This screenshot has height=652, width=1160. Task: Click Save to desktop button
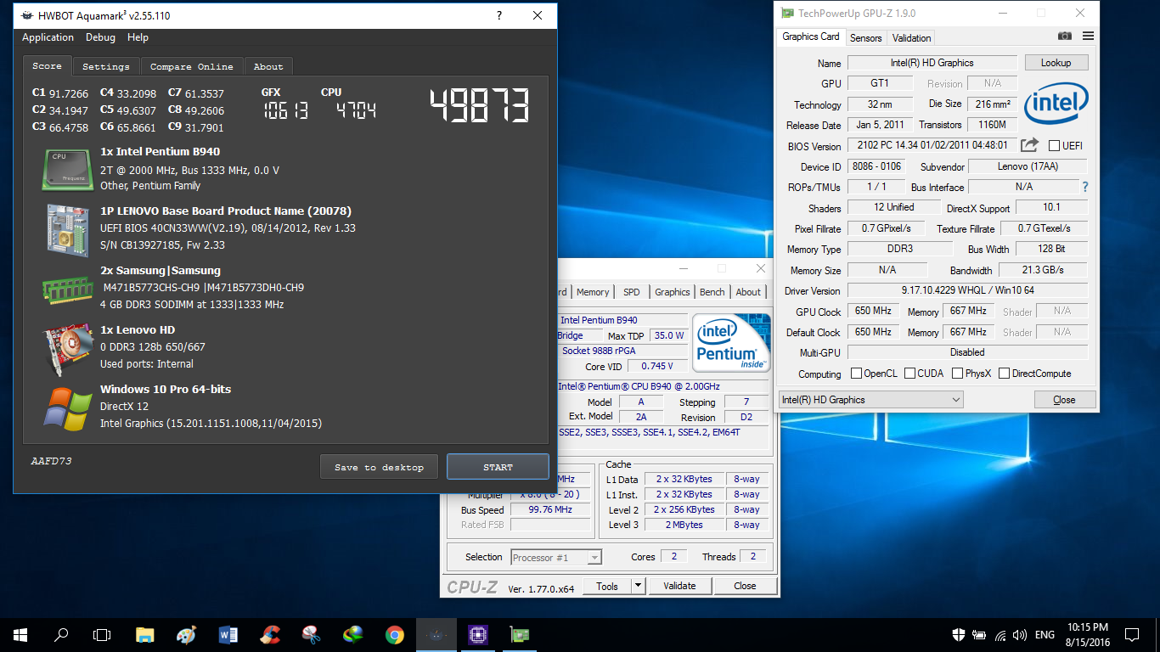coord(379,467)
